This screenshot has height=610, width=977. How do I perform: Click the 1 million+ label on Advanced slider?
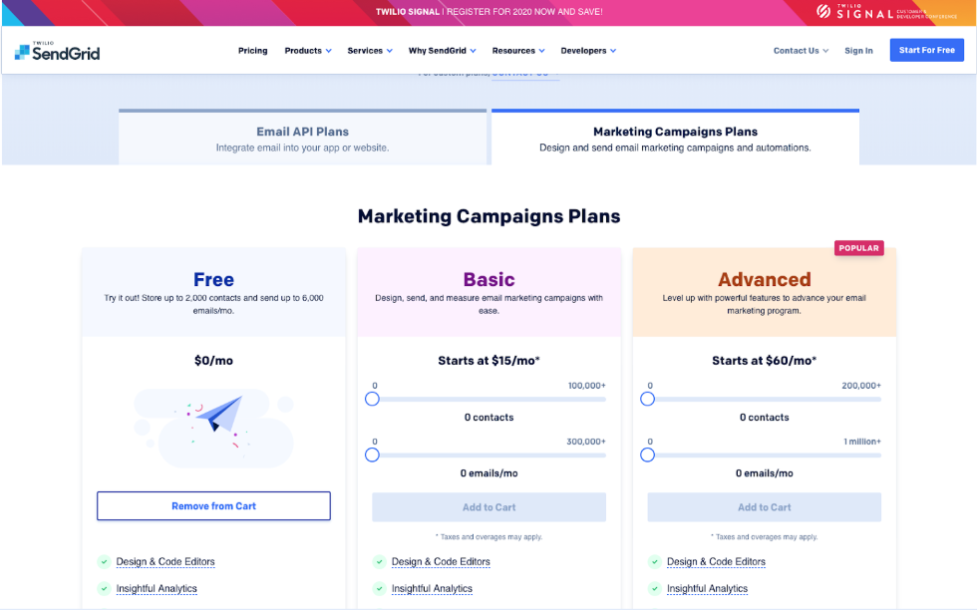click(862, 442)
